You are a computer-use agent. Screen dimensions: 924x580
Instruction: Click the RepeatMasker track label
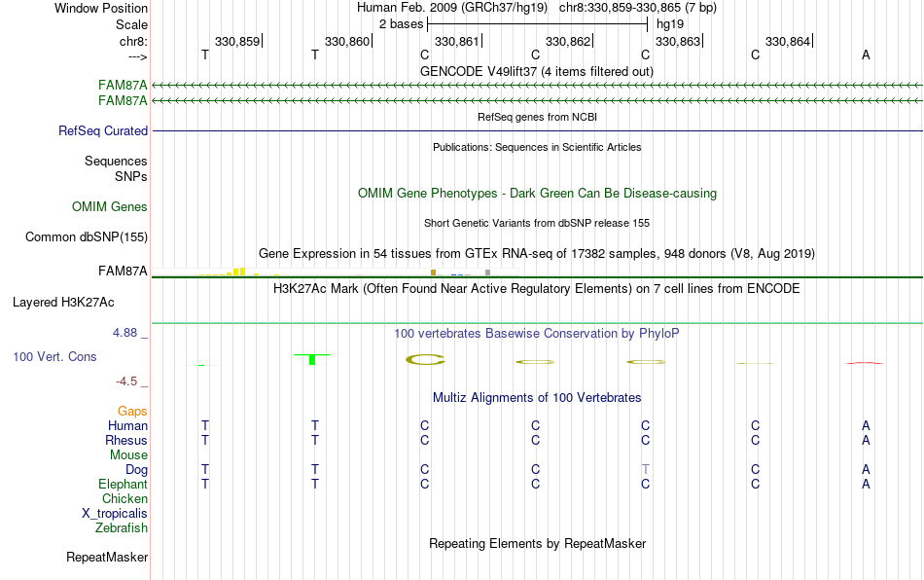(x=107, y=557)
